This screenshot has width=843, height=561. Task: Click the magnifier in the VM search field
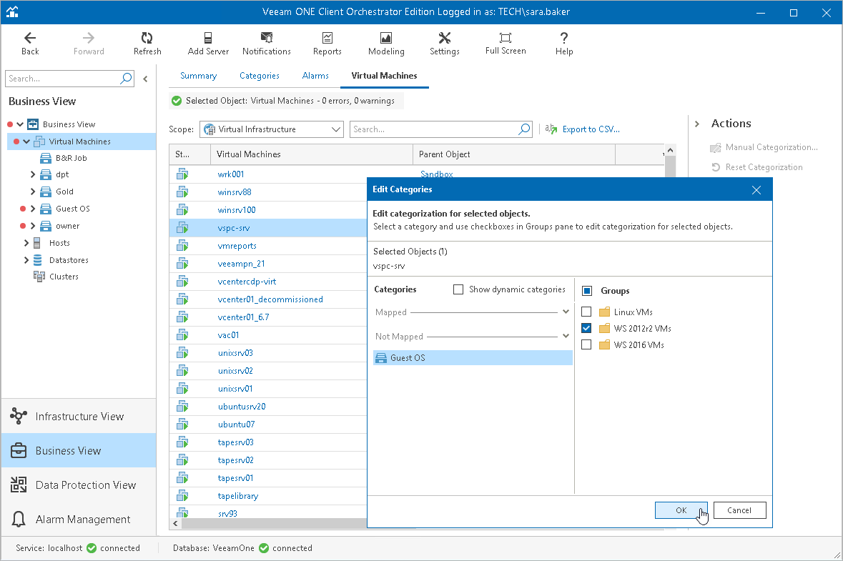click(524, 129)
